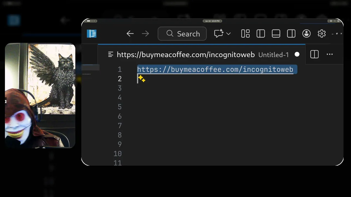Viewport: 351px width, 197px height.
Task: Select the Untitled-1 editor tab
Action: (202, 55)
